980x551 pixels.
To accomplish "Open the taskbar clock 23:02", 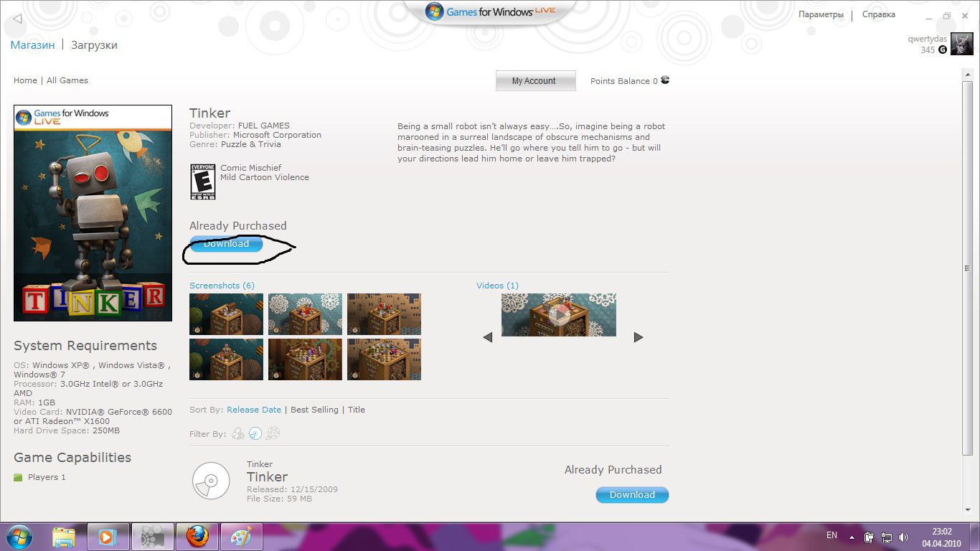I will [x=941, y=537].
